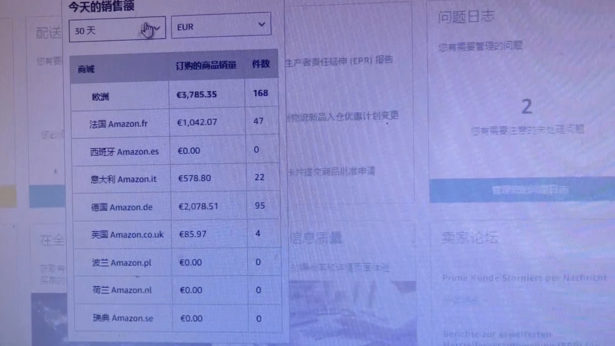Expand the chevron next to 30天
Image resolution: width=615 pixels, height=346 pixels.
click(x=157, y=28)
